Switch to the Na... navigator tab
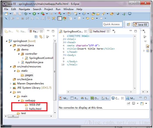 (21, 31)
